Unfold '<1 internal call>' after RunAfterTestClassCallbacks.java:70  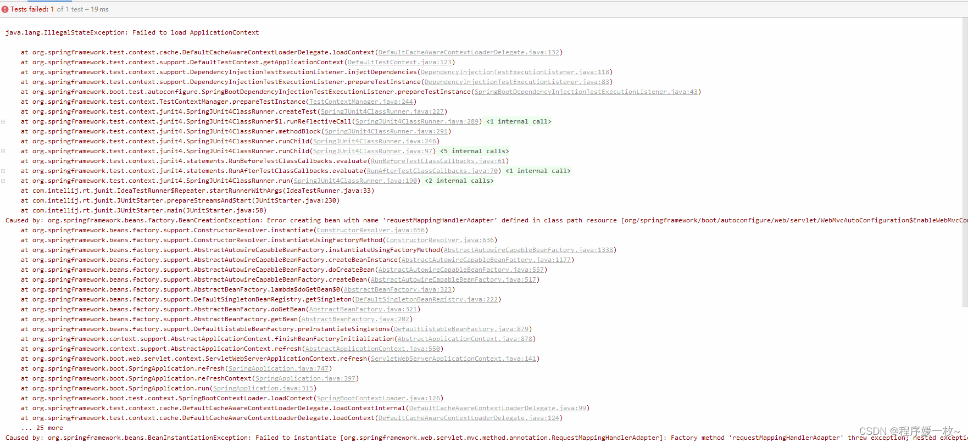538,171
